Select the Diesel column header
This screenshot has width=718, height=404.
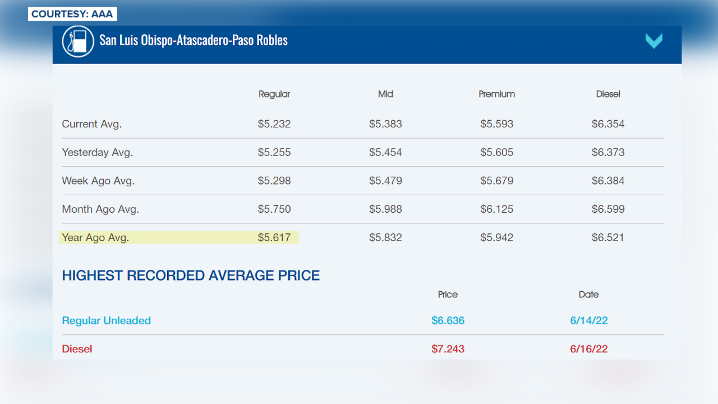coord(608,94)
